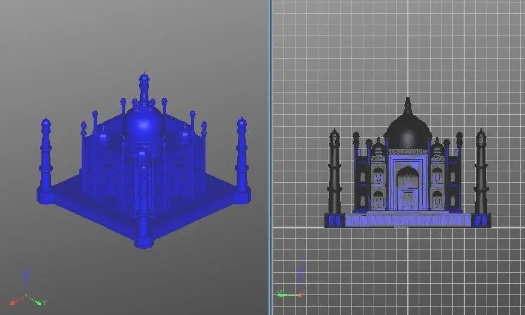
Task: Select the front corner minaret of the blue model
Action: click(x=144, y=200)
